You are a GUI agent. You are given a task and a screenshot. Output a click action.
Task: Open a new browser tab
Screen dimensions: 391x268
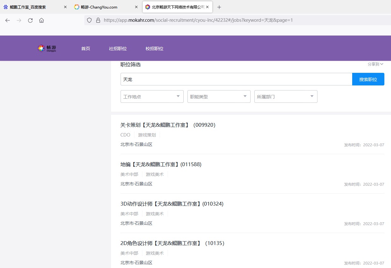(x=219, y=7)
